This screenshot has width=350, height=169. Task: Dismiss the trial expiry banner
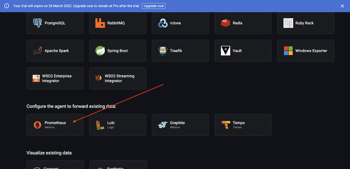coord(342,6)
